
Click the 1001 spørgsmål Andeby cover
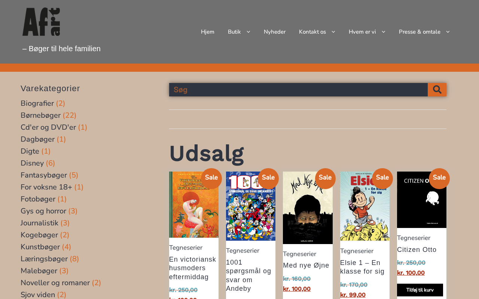[x=251, y=206]
